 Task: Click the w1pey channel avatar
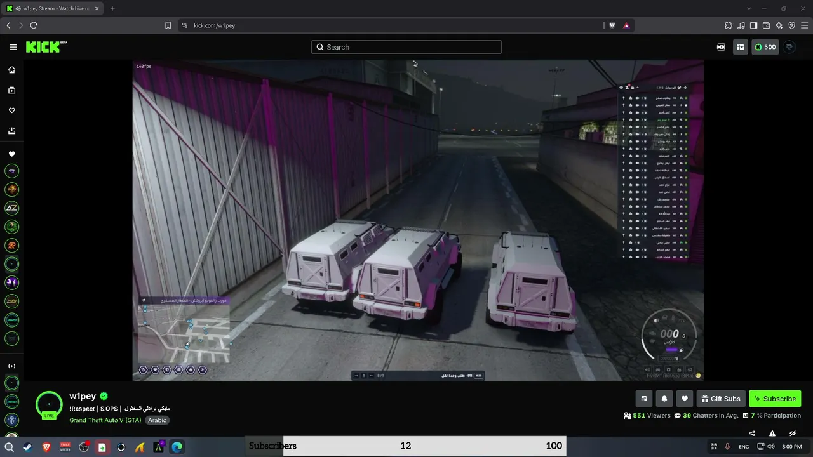(49, 404)
